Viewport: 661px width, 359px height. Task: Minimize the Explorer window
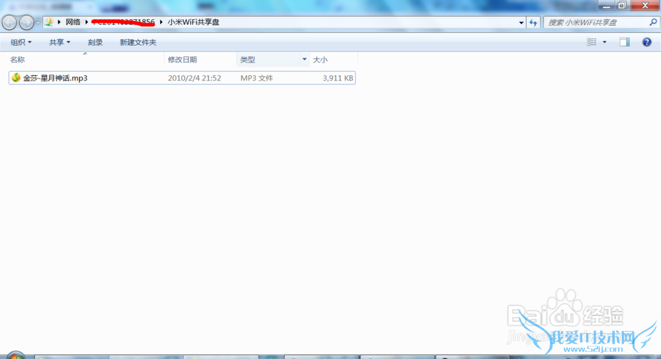pos(606,5)
